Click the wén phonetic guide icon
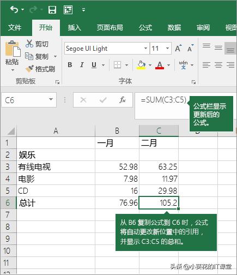 183,65
